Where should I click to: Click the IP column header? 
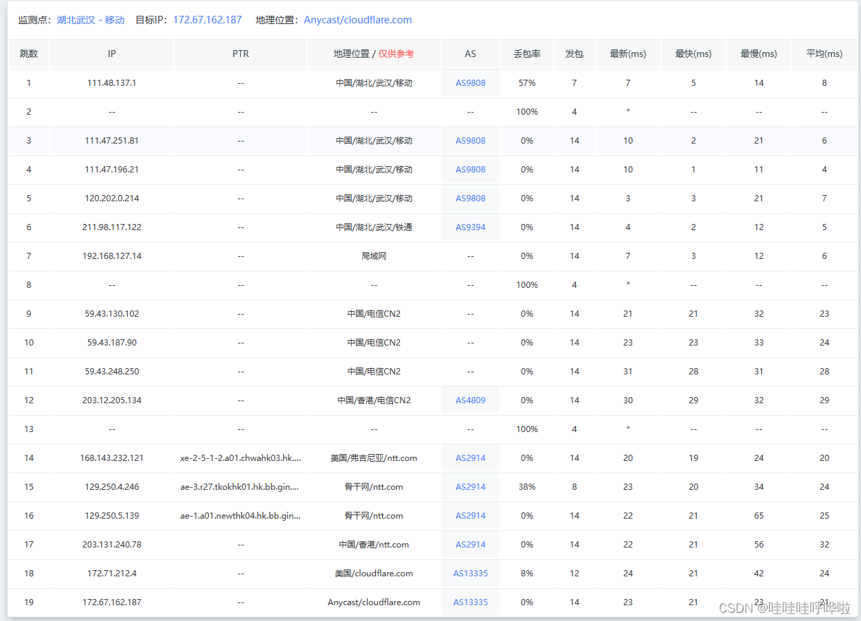112,54
